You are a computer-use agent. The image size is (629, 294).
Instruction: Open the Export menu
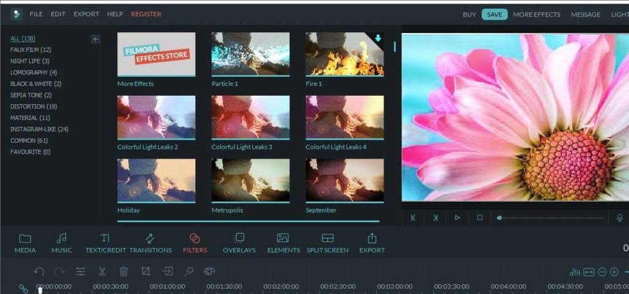click(x=86, y=14)
